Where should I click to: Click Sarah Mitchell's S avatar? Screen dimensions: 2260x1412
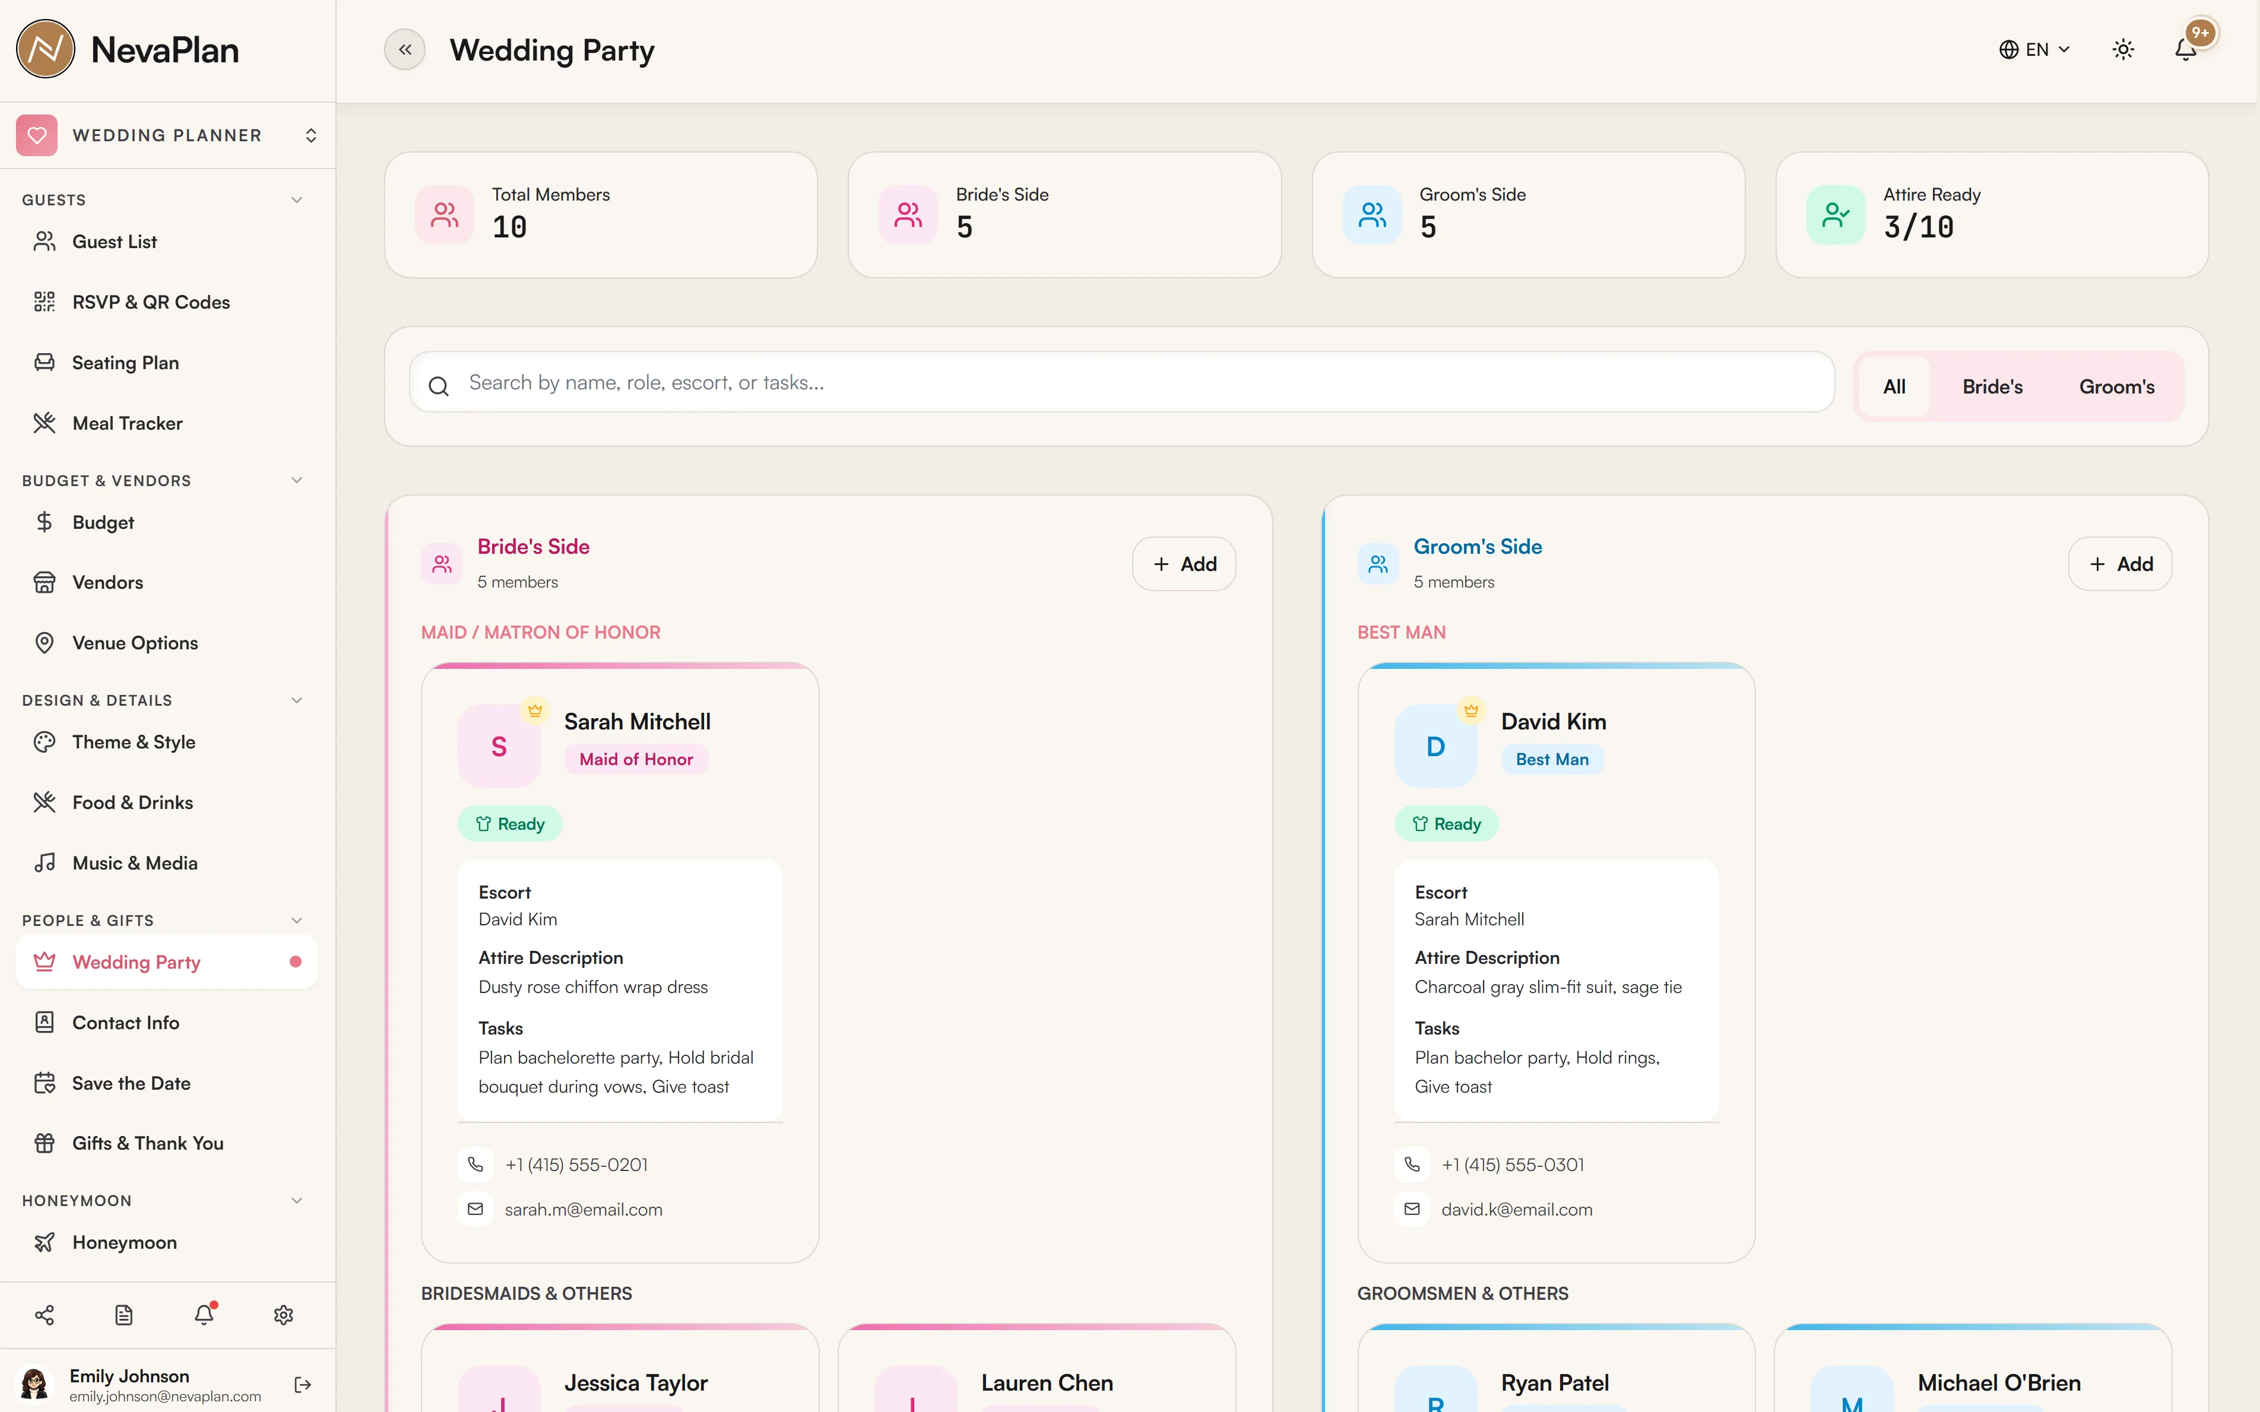(499, 746)
